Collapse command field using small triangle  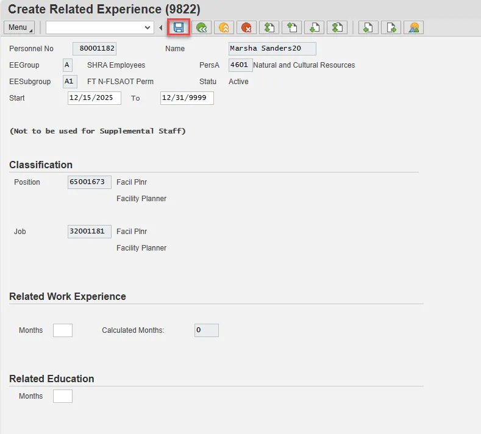pos(160,27)
